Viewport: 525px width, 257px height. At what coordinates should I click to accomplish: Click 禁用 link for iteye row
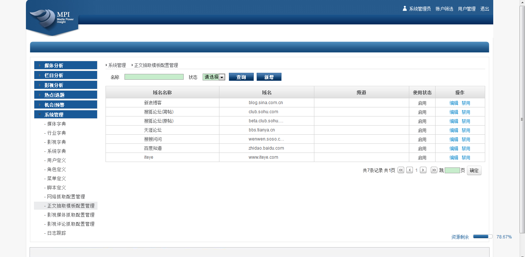pyautogui.click(x=466, y=158)
